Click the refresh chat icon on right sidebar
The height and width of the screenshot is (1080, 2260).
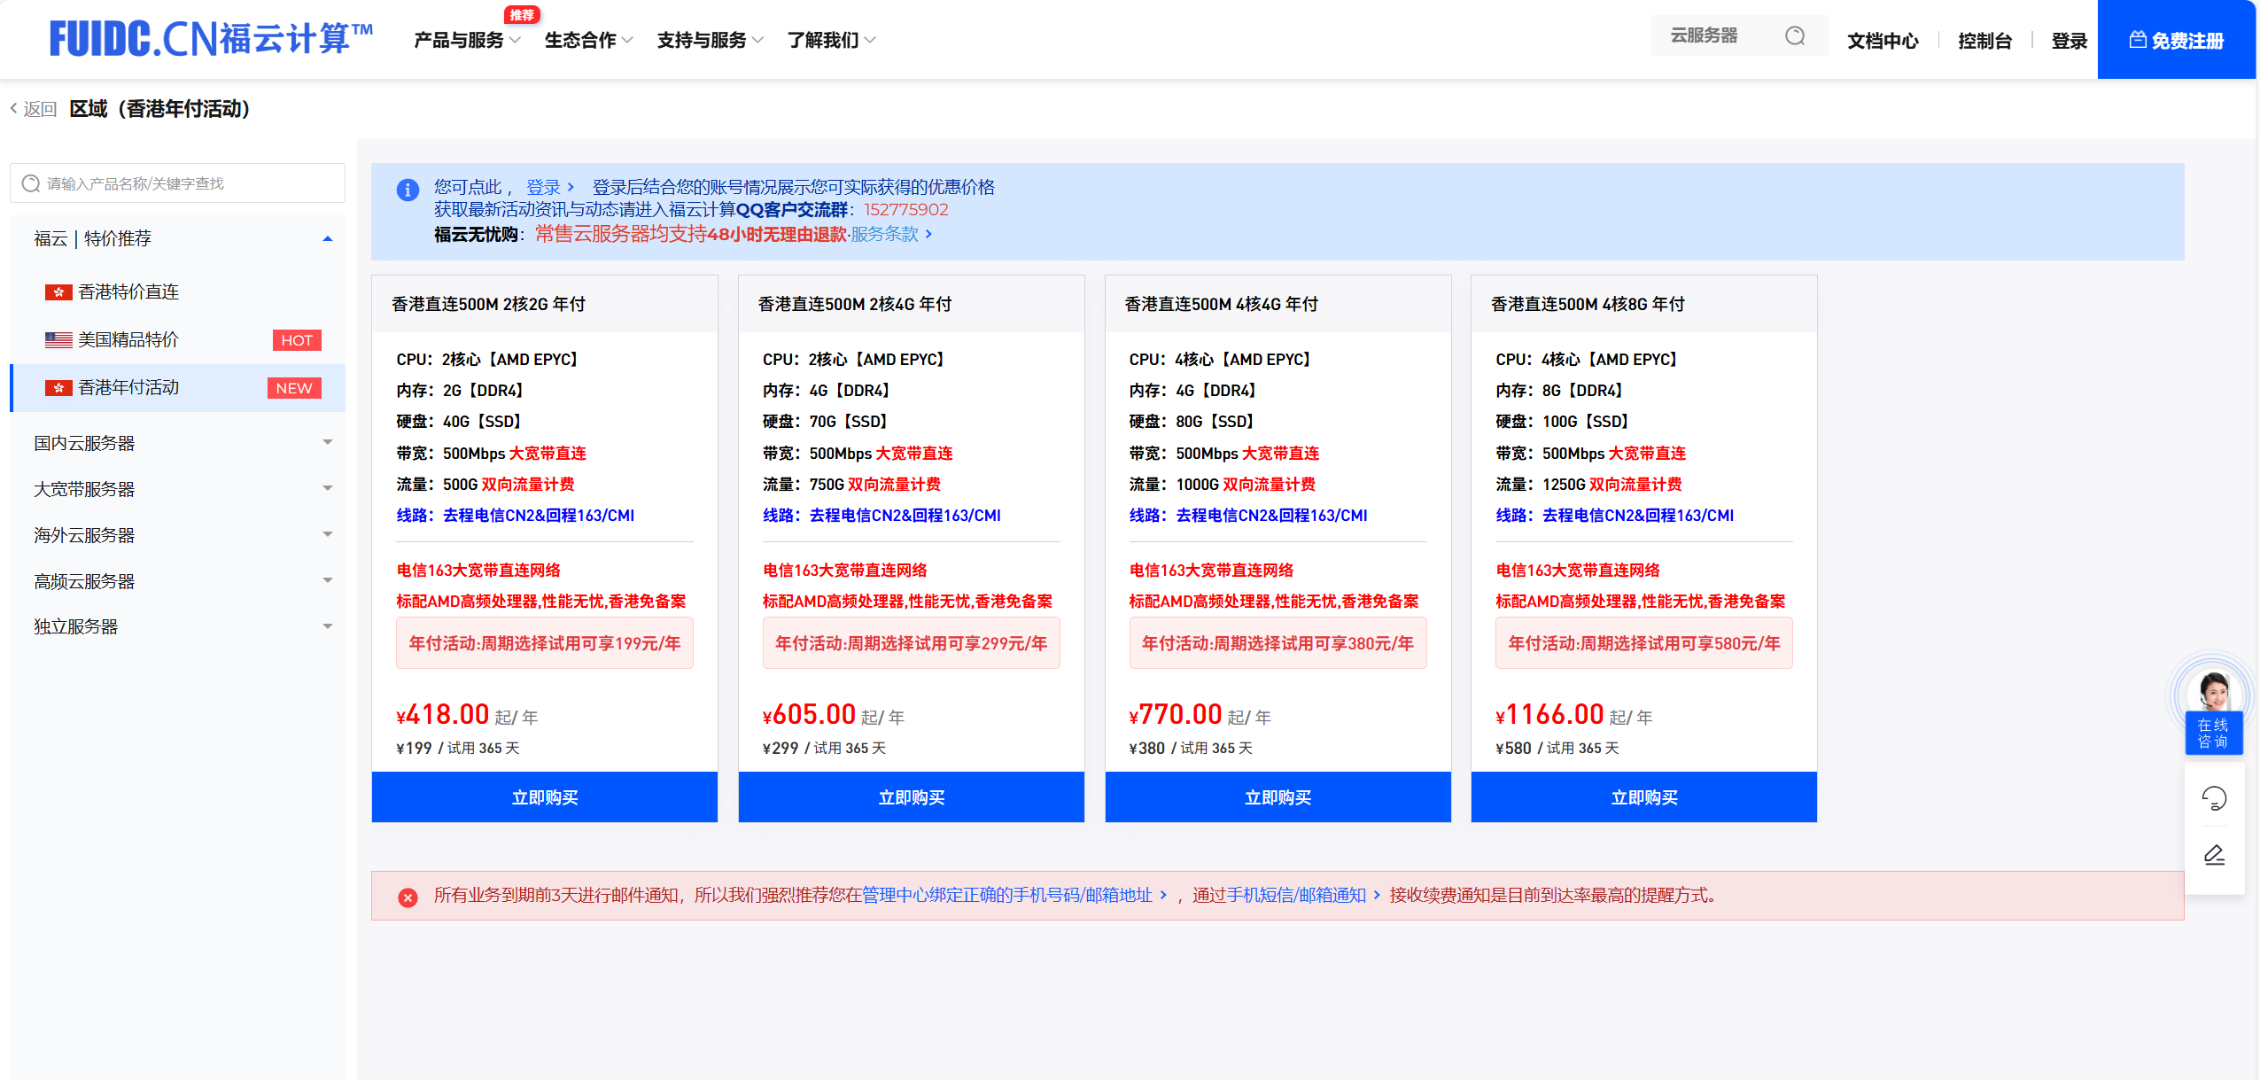(2213, 798)
